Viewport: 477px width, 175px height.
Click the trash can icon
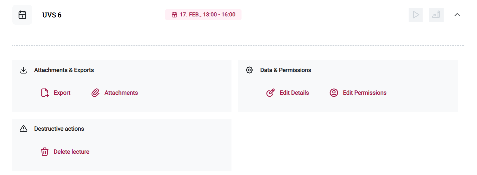coord(45,152)
